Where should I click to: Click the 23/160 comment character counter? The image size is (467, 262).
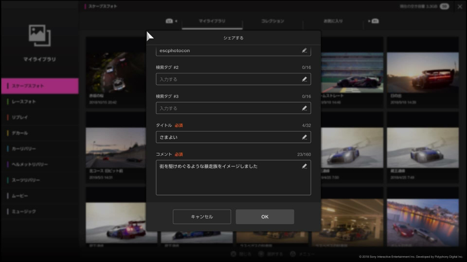click(x=304, y=154)
